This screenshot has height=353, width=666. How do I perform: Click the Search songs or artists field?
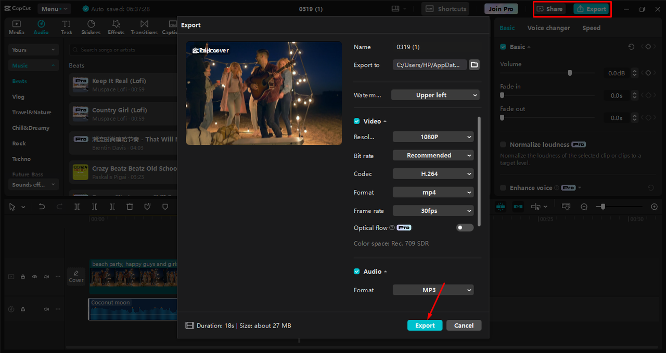(123, 50)
